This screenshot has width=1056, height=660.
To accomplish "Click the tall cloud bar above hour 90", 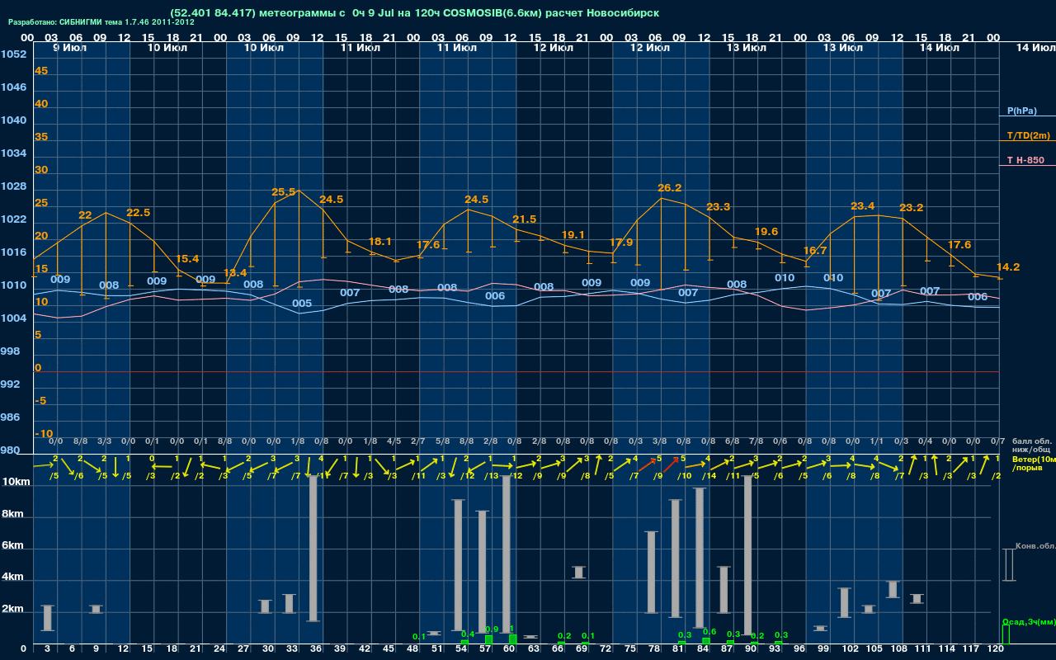I will (747, 554).
